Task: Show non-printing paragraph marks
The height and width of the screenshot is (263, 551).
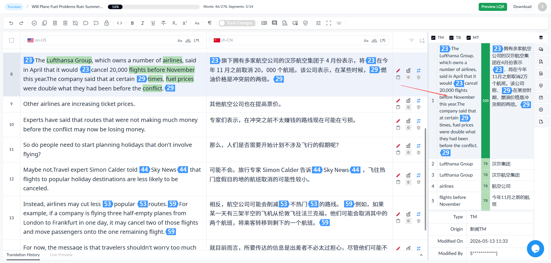Action: click(x=210, y=23)
